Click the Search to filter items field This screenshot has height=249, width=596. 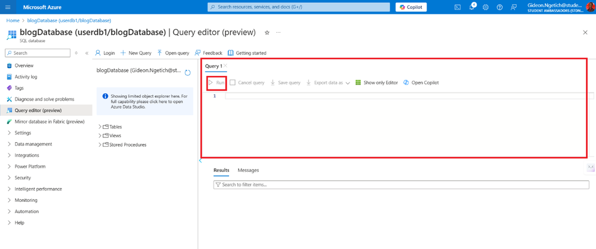point(402,185)
